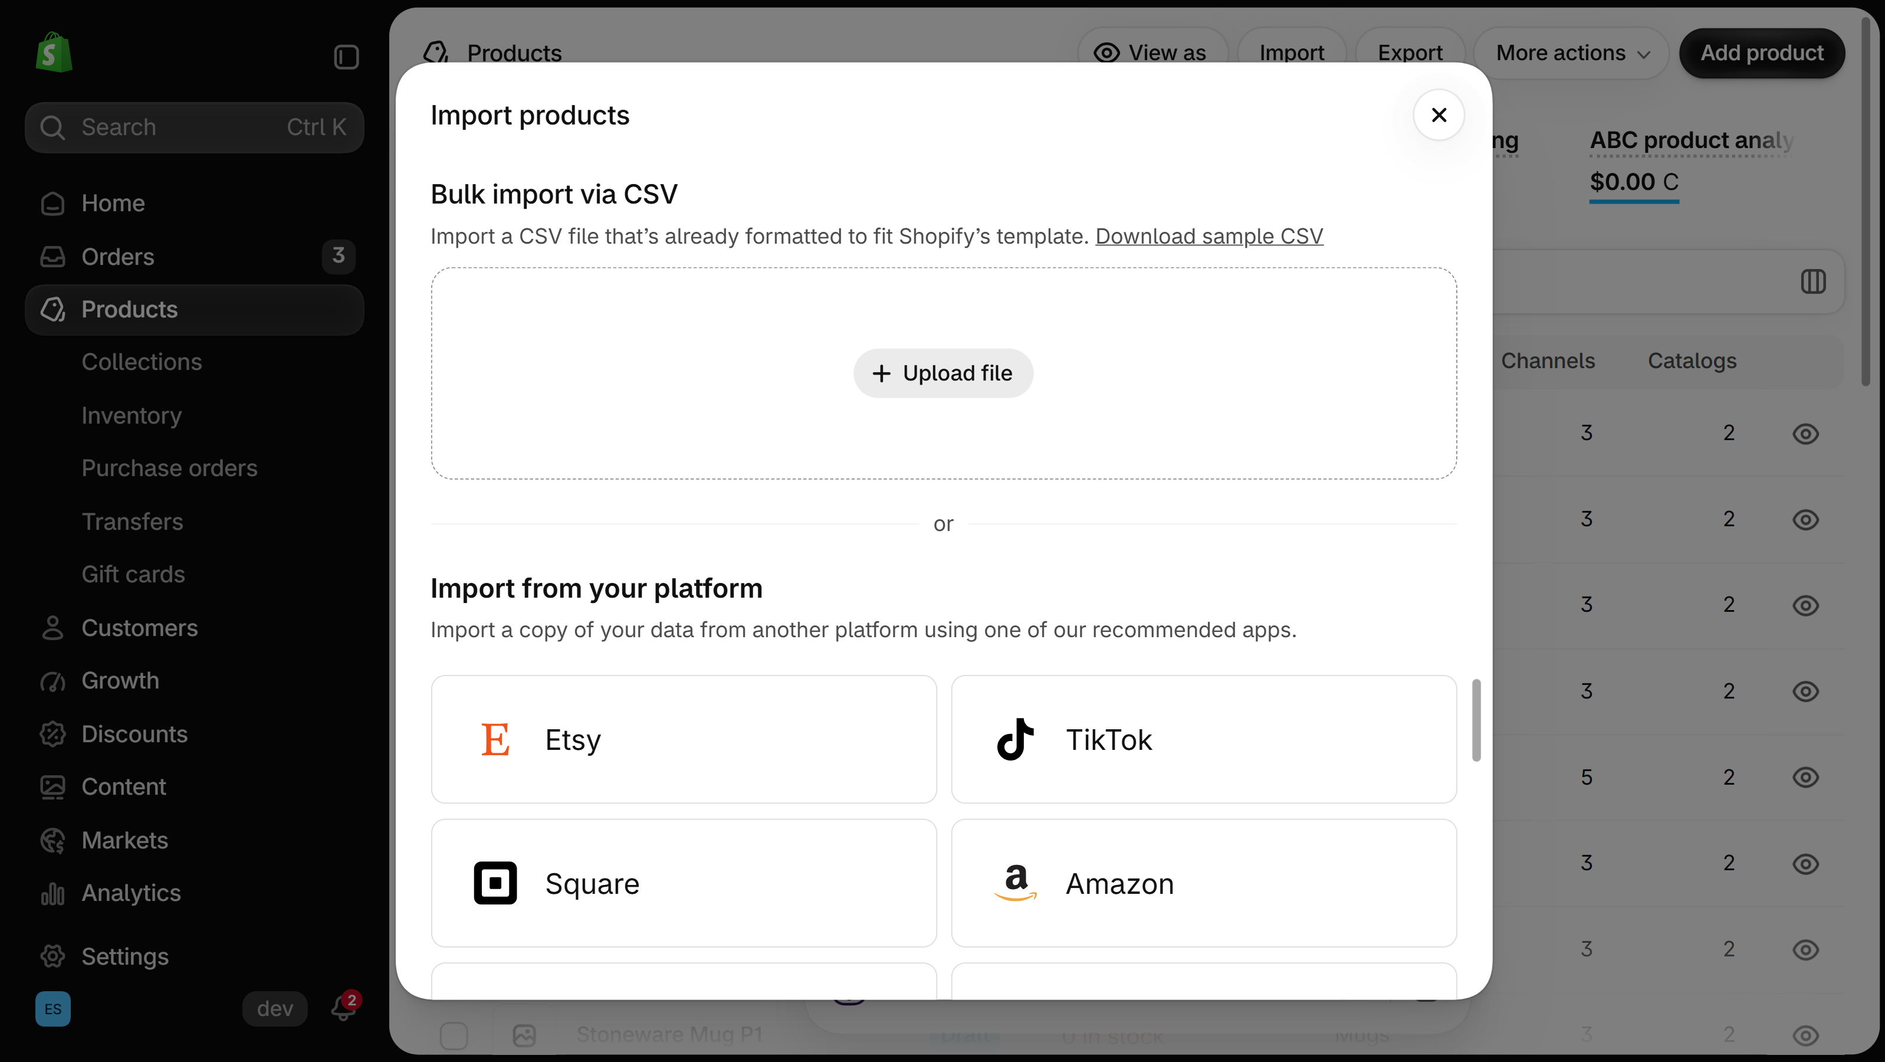Click the View as button
This screenshot has width=1885, height=1062.
(x=1152, y=53)
